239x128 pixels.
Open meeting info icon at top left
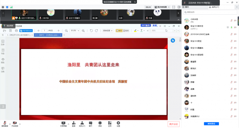click(x=3, y=7)
